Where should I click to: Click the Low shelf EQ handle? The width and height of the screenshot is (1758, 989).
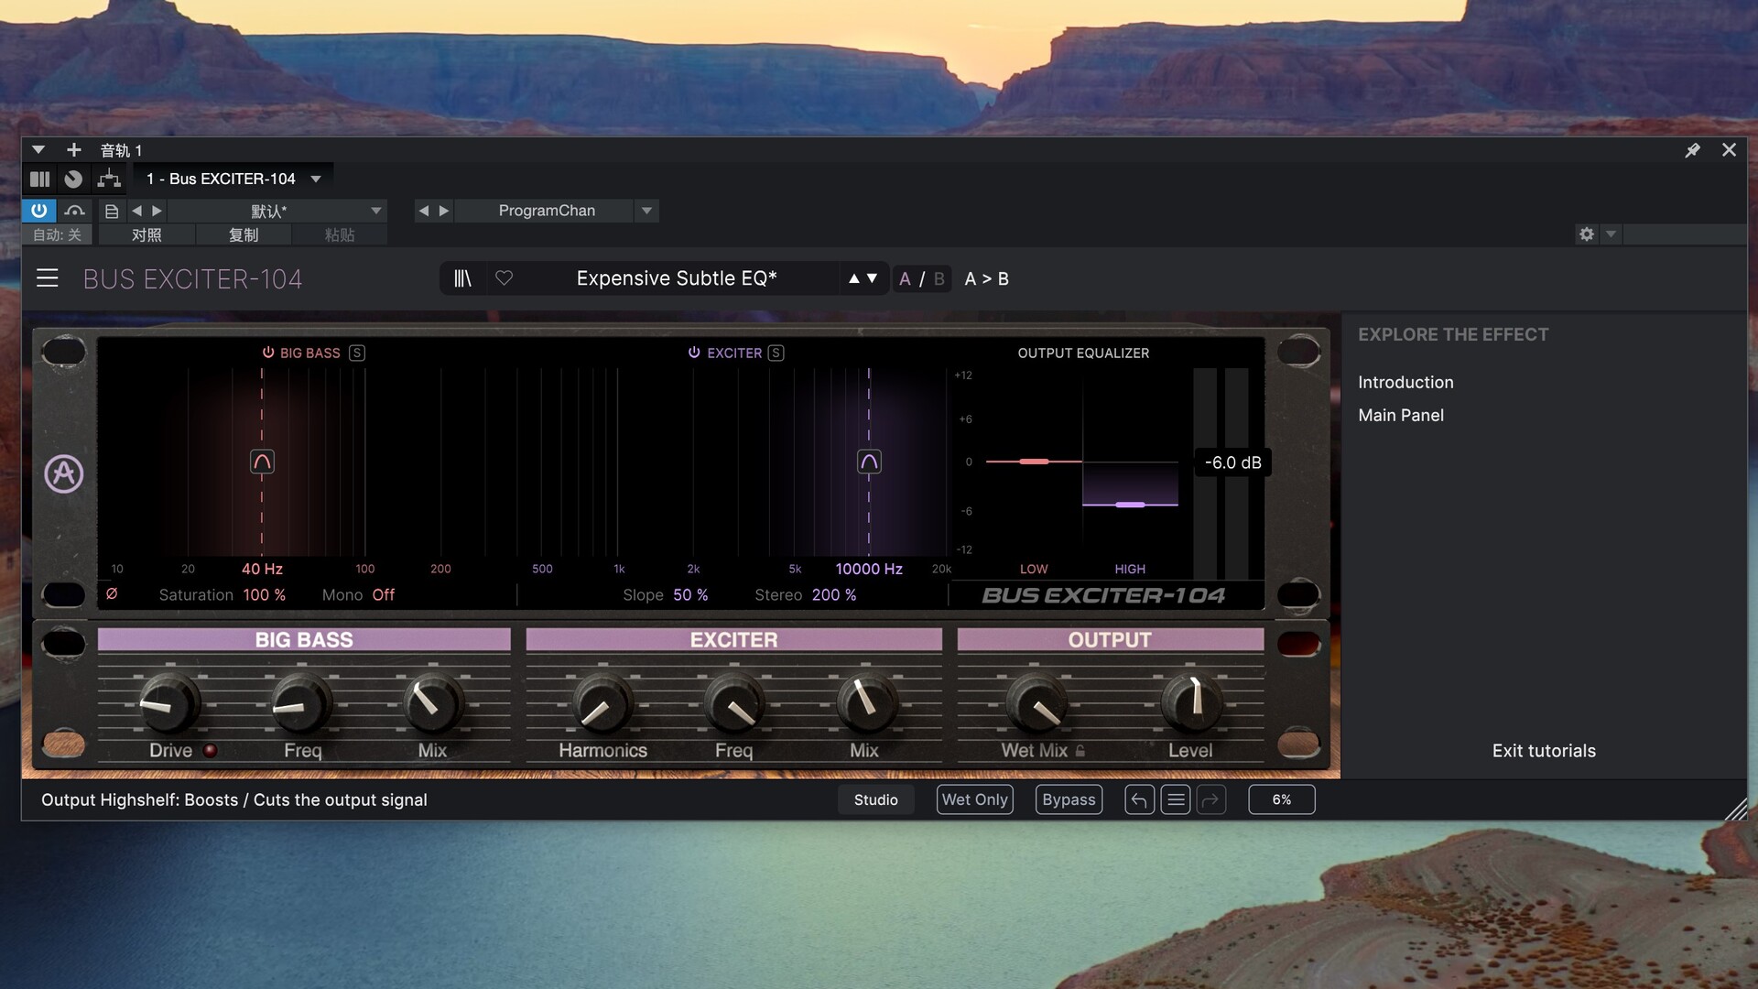tap(1034, 462)
